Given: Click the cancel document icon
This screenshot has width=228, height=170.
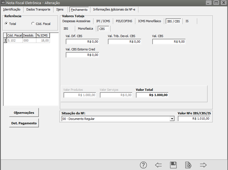Looking at the screenshot, I should pyautogui.click(x=188, y=165).
